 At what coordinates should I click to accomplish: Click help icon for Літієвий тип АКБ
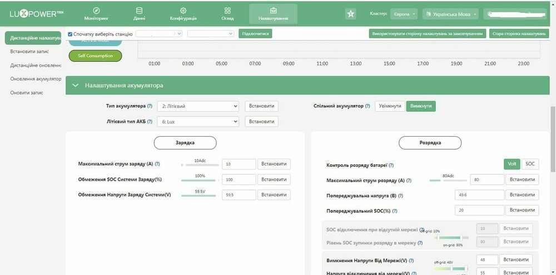(150, 122)
